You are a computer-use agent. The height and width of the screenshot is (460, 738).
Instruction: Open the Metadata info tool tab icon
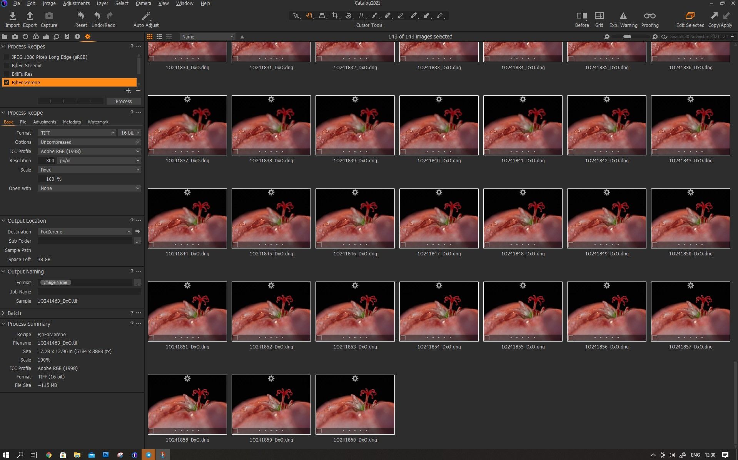click(x=77, y=37)
